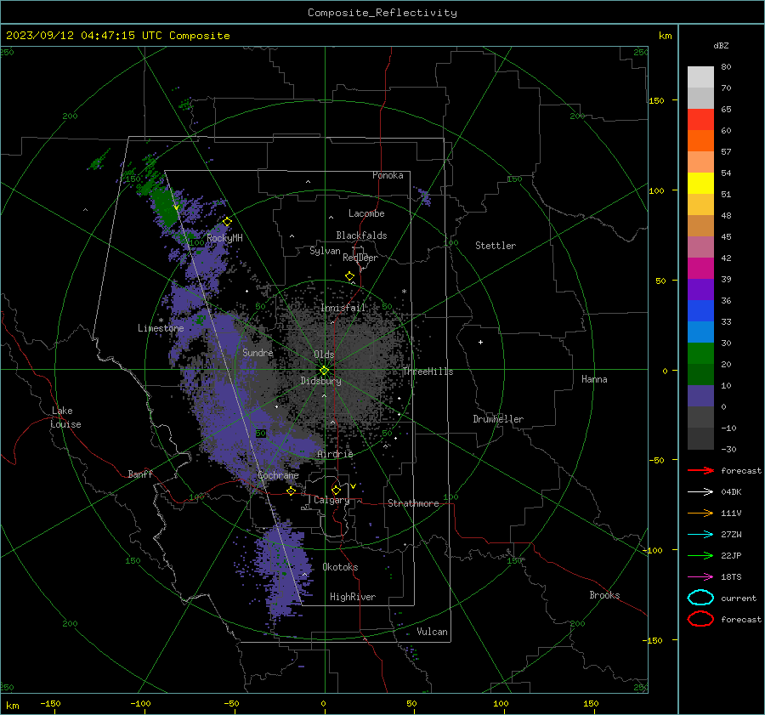Click the Cochrane city label
The height and width of the screenshot is (715, 765).
click(x=278, y=475)
